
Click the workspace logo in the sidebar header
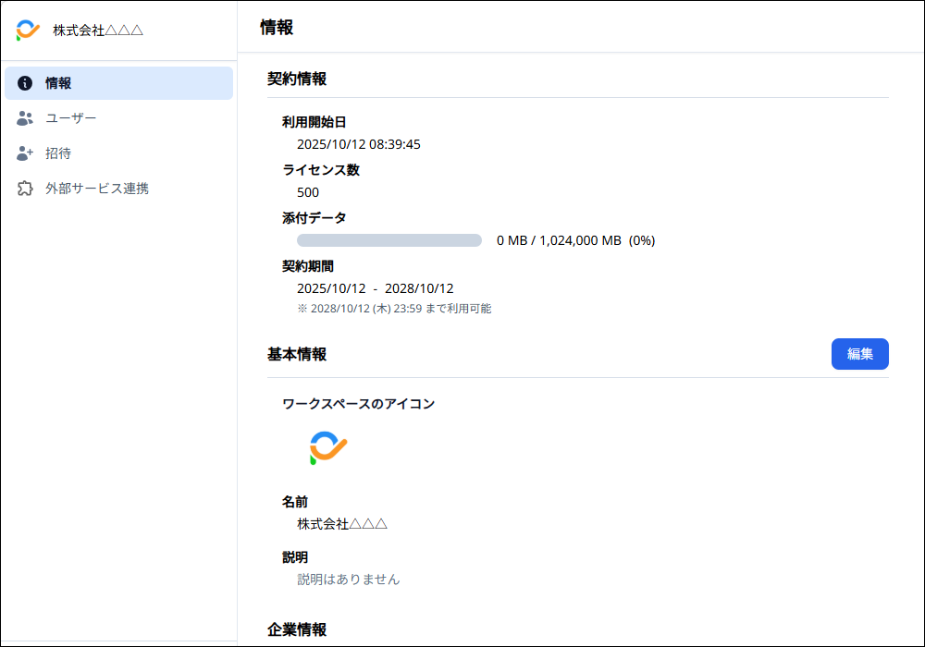point(28,31)
